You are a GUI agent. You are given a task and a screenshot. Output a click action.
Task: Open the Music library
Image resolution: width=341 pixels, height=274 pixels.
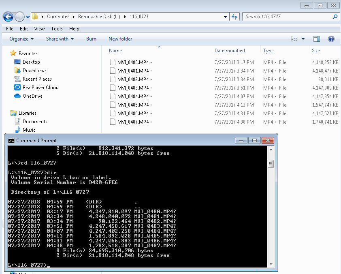click(29, 130)
